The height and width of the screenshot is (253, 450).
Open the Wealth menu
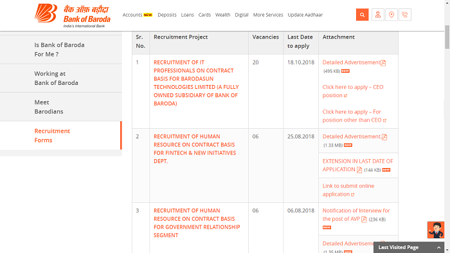(222, 15)
